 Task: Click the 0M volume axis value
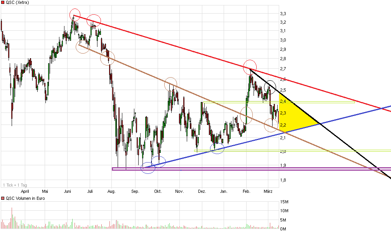283,229
